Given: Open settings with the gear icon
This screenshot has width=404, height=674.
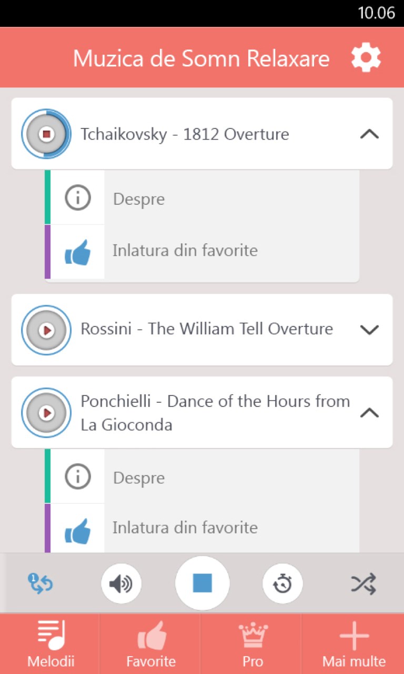Looking at the screenshot, I should coord(366,58).
